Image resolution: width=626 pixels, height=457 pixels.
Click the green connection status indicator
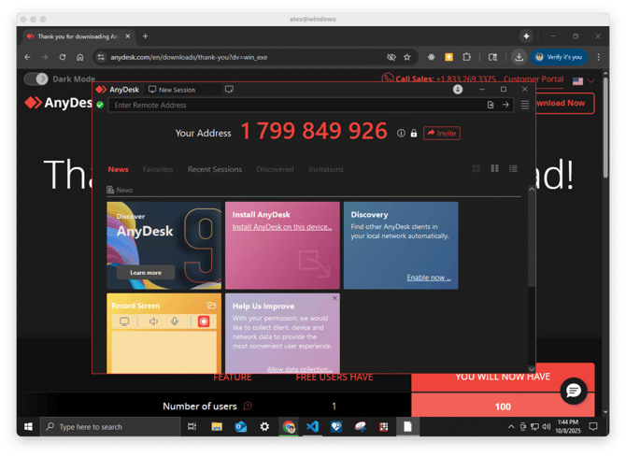(100, 105)
